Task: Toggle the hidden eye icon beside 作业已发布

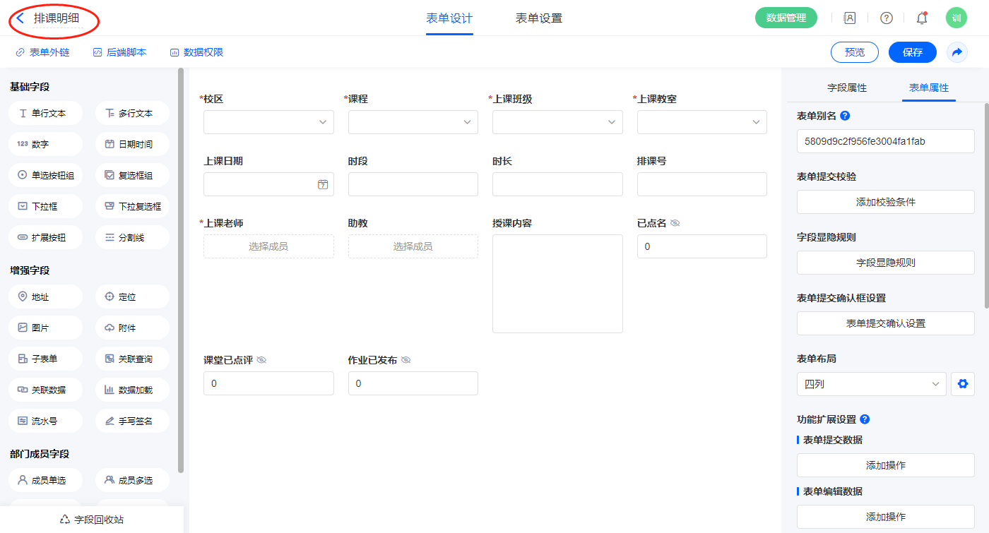Action: point(405,360)
